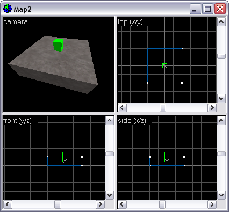
Task: Click down arrow of side view vertical scrollbar
Action: click(221, 195)
